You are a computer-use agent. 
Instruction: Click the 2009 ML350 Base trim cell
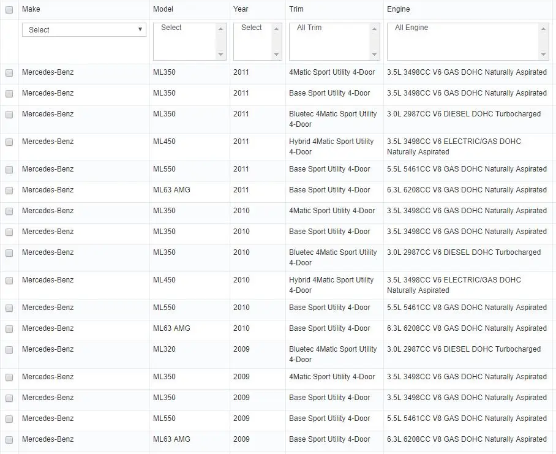click(x=329, y=398)
